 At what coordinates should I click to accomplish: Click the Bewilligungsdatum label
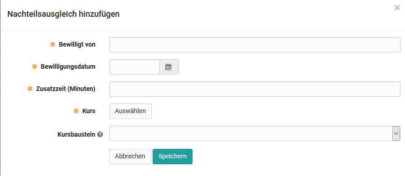coord(68,67)
